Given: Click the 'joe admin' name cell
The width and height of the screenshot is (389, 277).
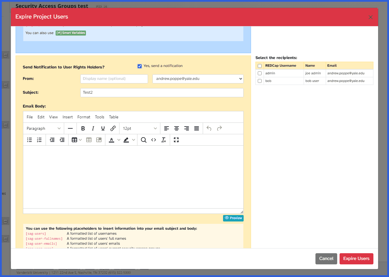Looking at the screenshot, I should click(x=315, y=73).
